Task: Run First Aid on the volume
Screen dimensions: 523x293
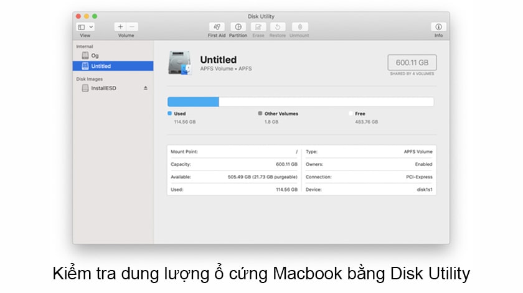Action: pos(217,27)
